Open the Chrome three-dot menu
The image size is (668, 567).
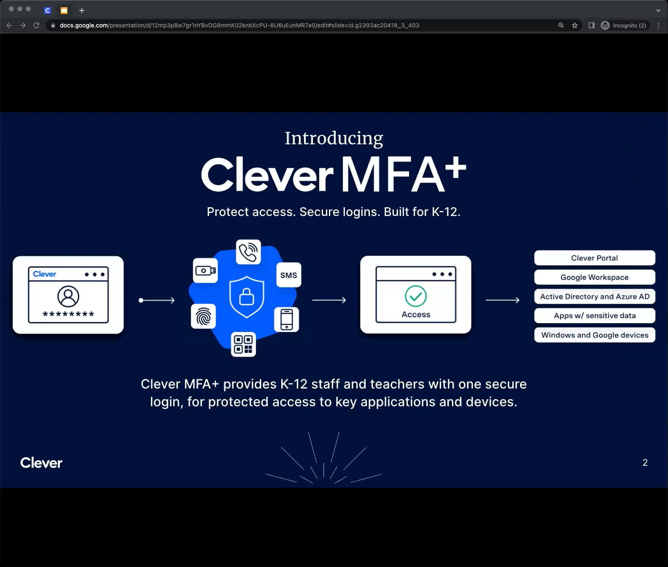(x=658, y=25)
